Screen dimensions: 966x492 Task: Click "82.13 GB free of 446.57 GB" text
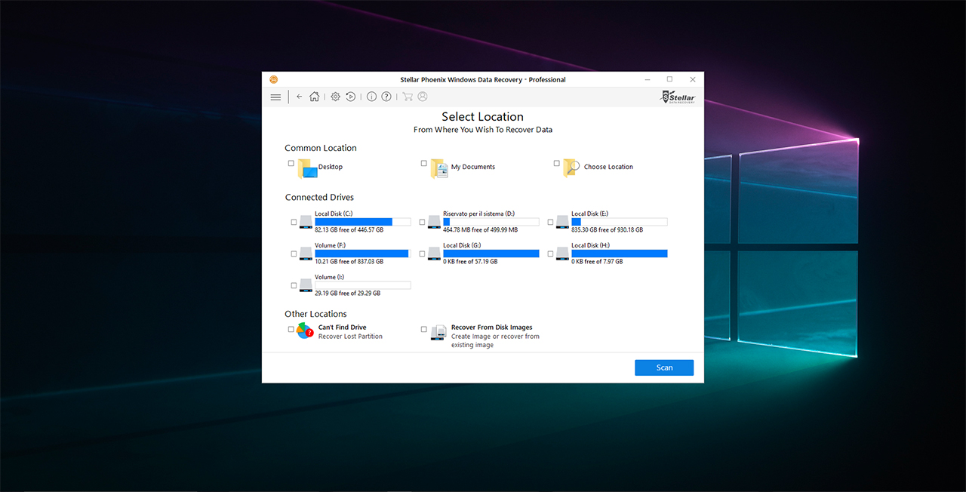(x=349, y=230)
